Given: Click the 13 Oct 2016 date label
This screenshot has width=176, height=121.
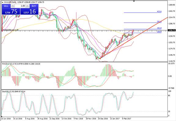Looking at the screenshot, I should (x=66, y=119).
